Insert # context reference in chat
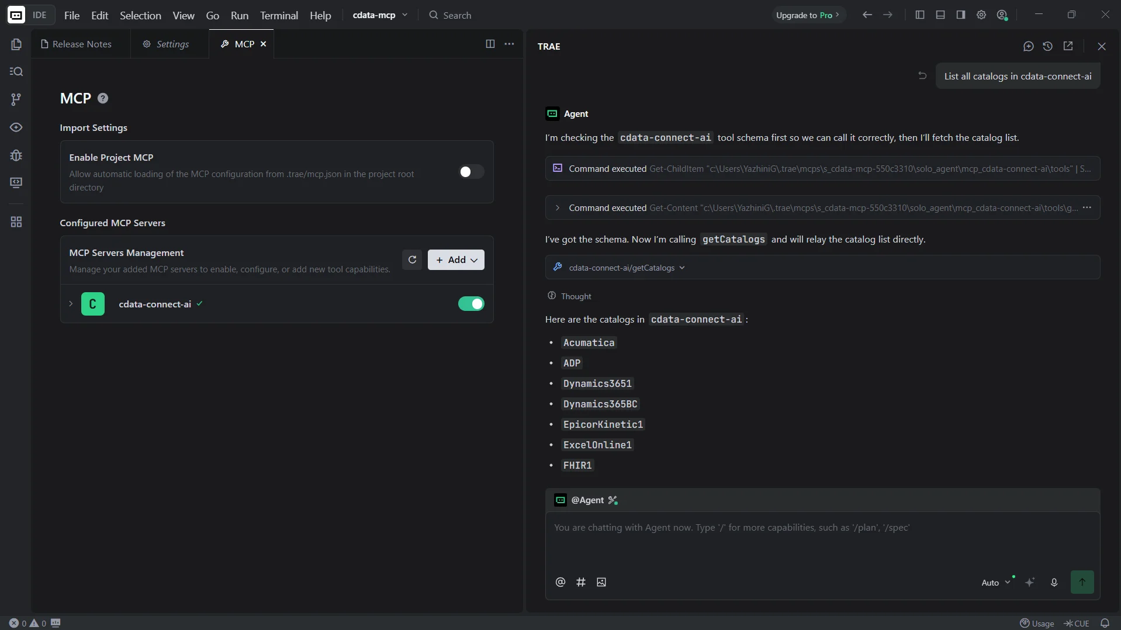Image resolution: width=1121 pixels, height=630 pixels. pyautogui.click(x=581, y=582)
